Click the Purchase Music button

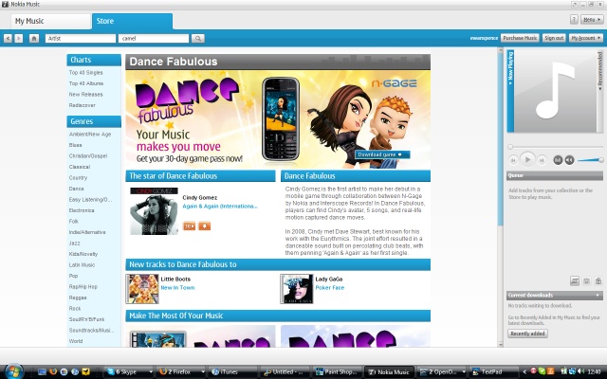pos(520,38)
